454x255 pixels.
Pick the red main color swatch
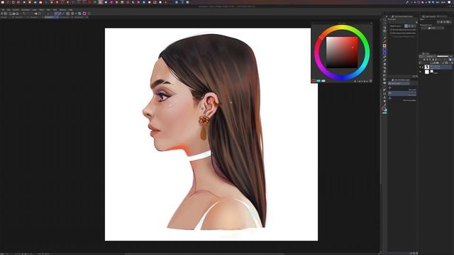(x=314, y=81)
